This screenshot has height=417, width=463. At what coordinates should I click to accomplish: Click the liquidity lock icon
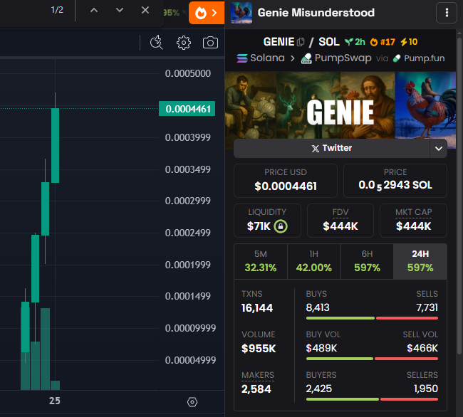281,226
